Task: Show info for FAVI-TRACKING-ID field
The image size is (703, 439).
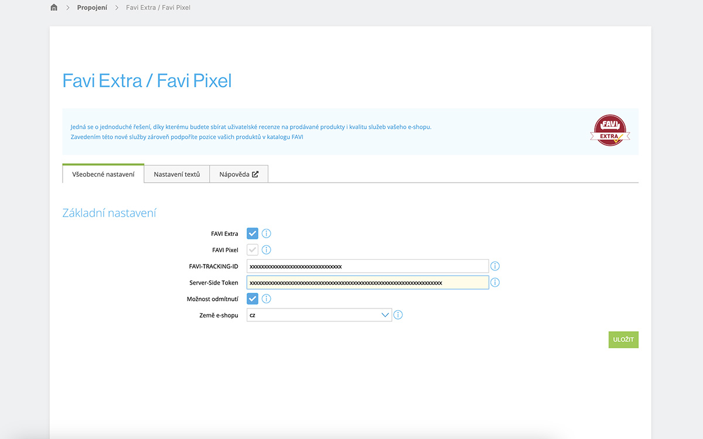Action: (495, 266)
